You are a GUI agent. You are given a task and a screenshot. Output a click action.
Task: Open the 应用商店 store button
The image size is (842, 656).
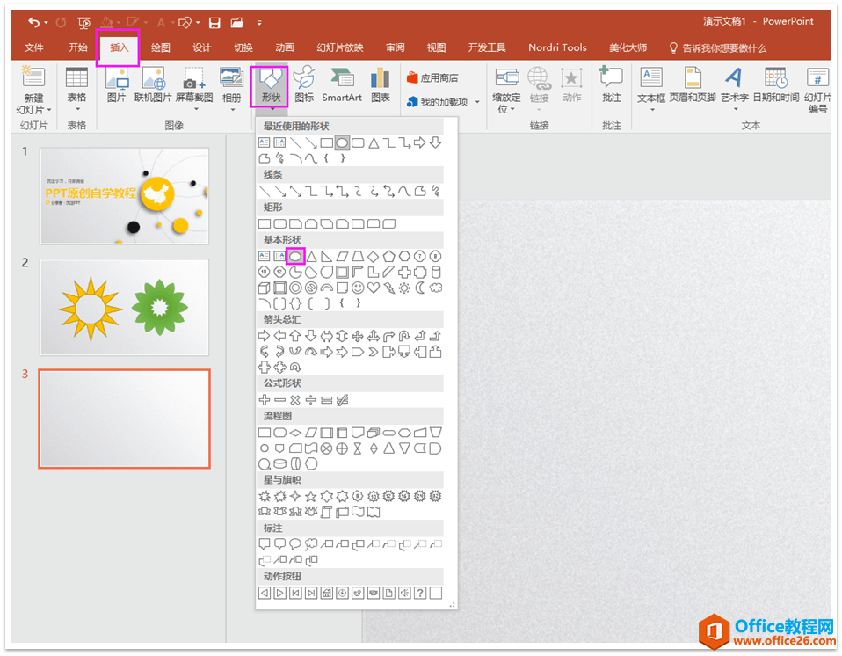(432, 78)
